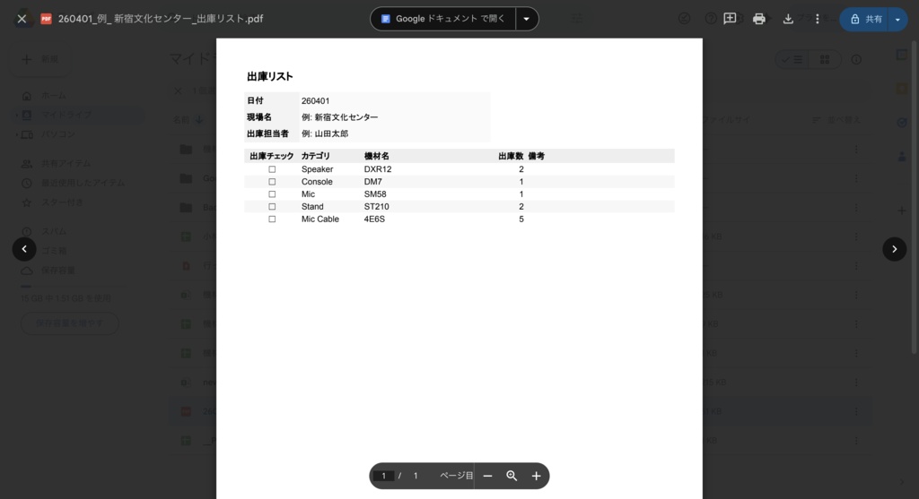Click the Speaker category cell
This screenshot has height=499, width=919.
317,169
